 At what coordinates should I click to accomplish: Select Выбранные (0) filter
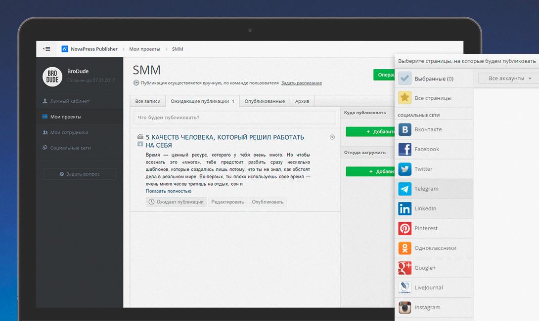pyautogui.click(x=434, y=79)
